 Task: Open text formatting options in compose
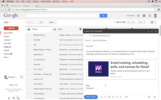click(102, 97)
